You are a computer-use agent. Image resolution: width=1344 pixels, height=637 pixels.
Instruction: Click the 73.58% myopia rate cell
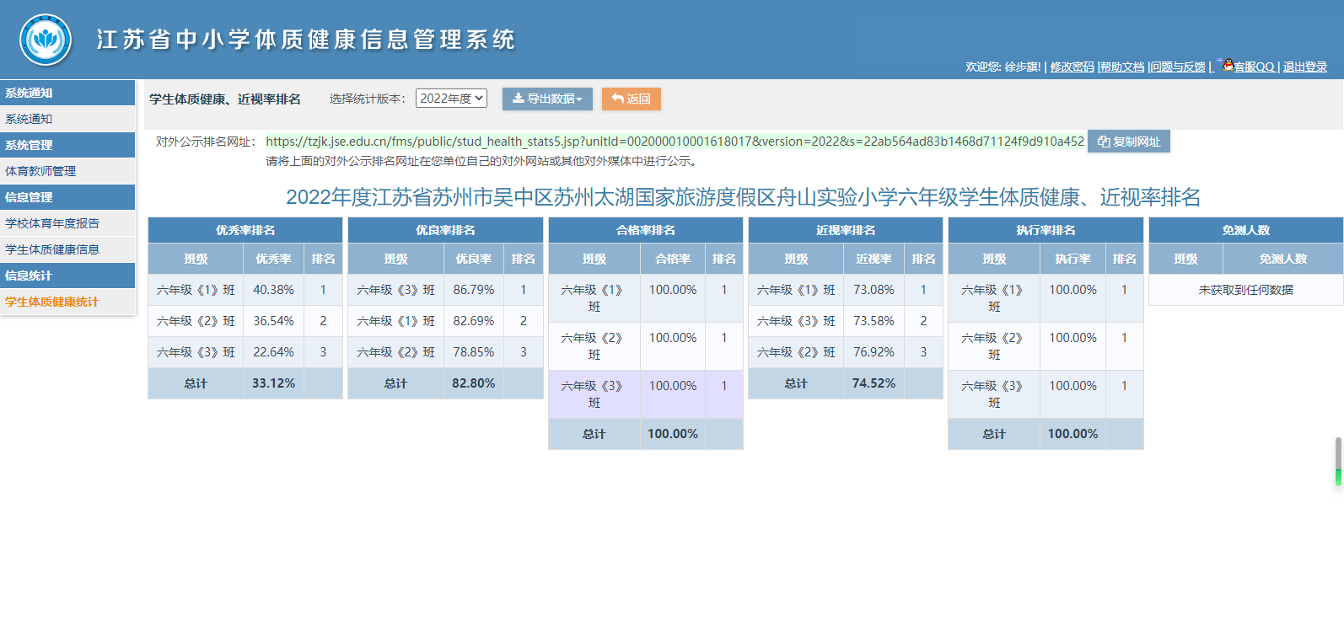(x=874, y=321)
